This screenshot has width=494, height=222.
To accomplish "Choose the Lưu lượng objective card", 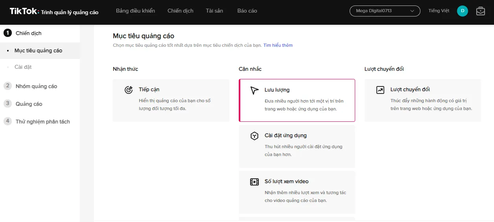I will (297, 101).
